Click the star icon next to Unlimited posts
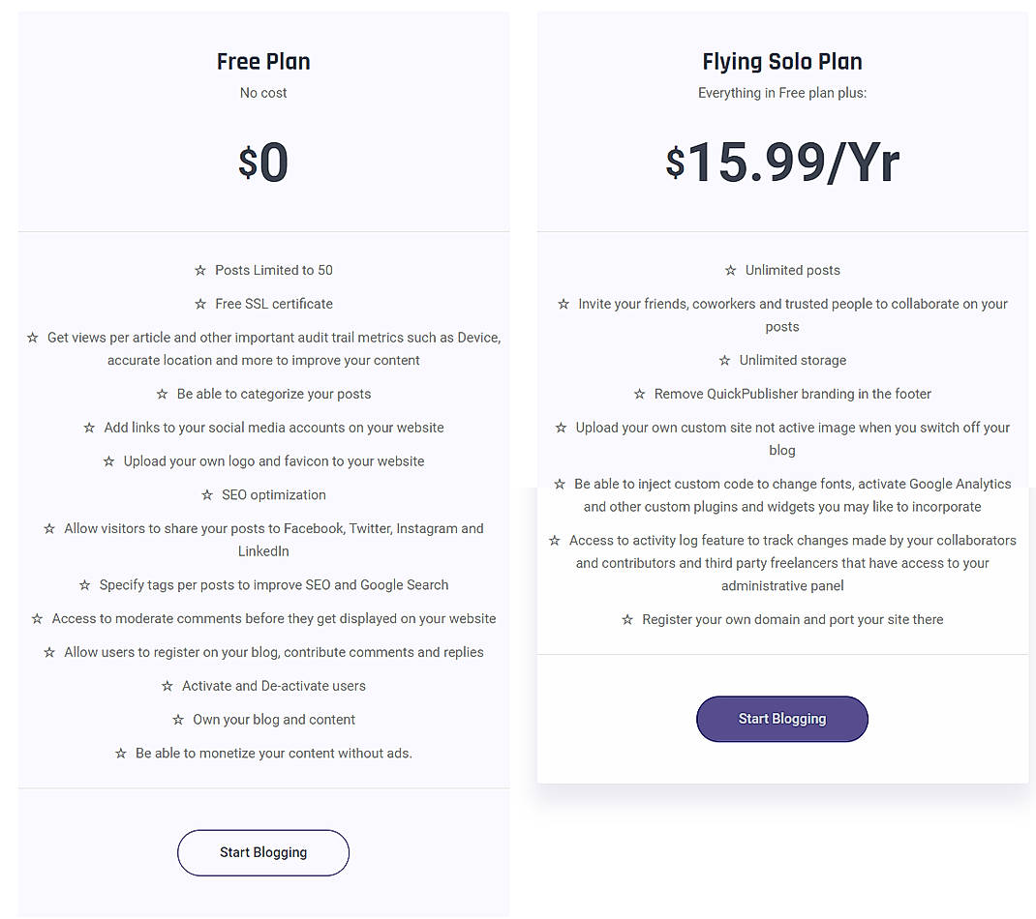The width and height of the screenshot is (1036, 919). pos(732,270)
